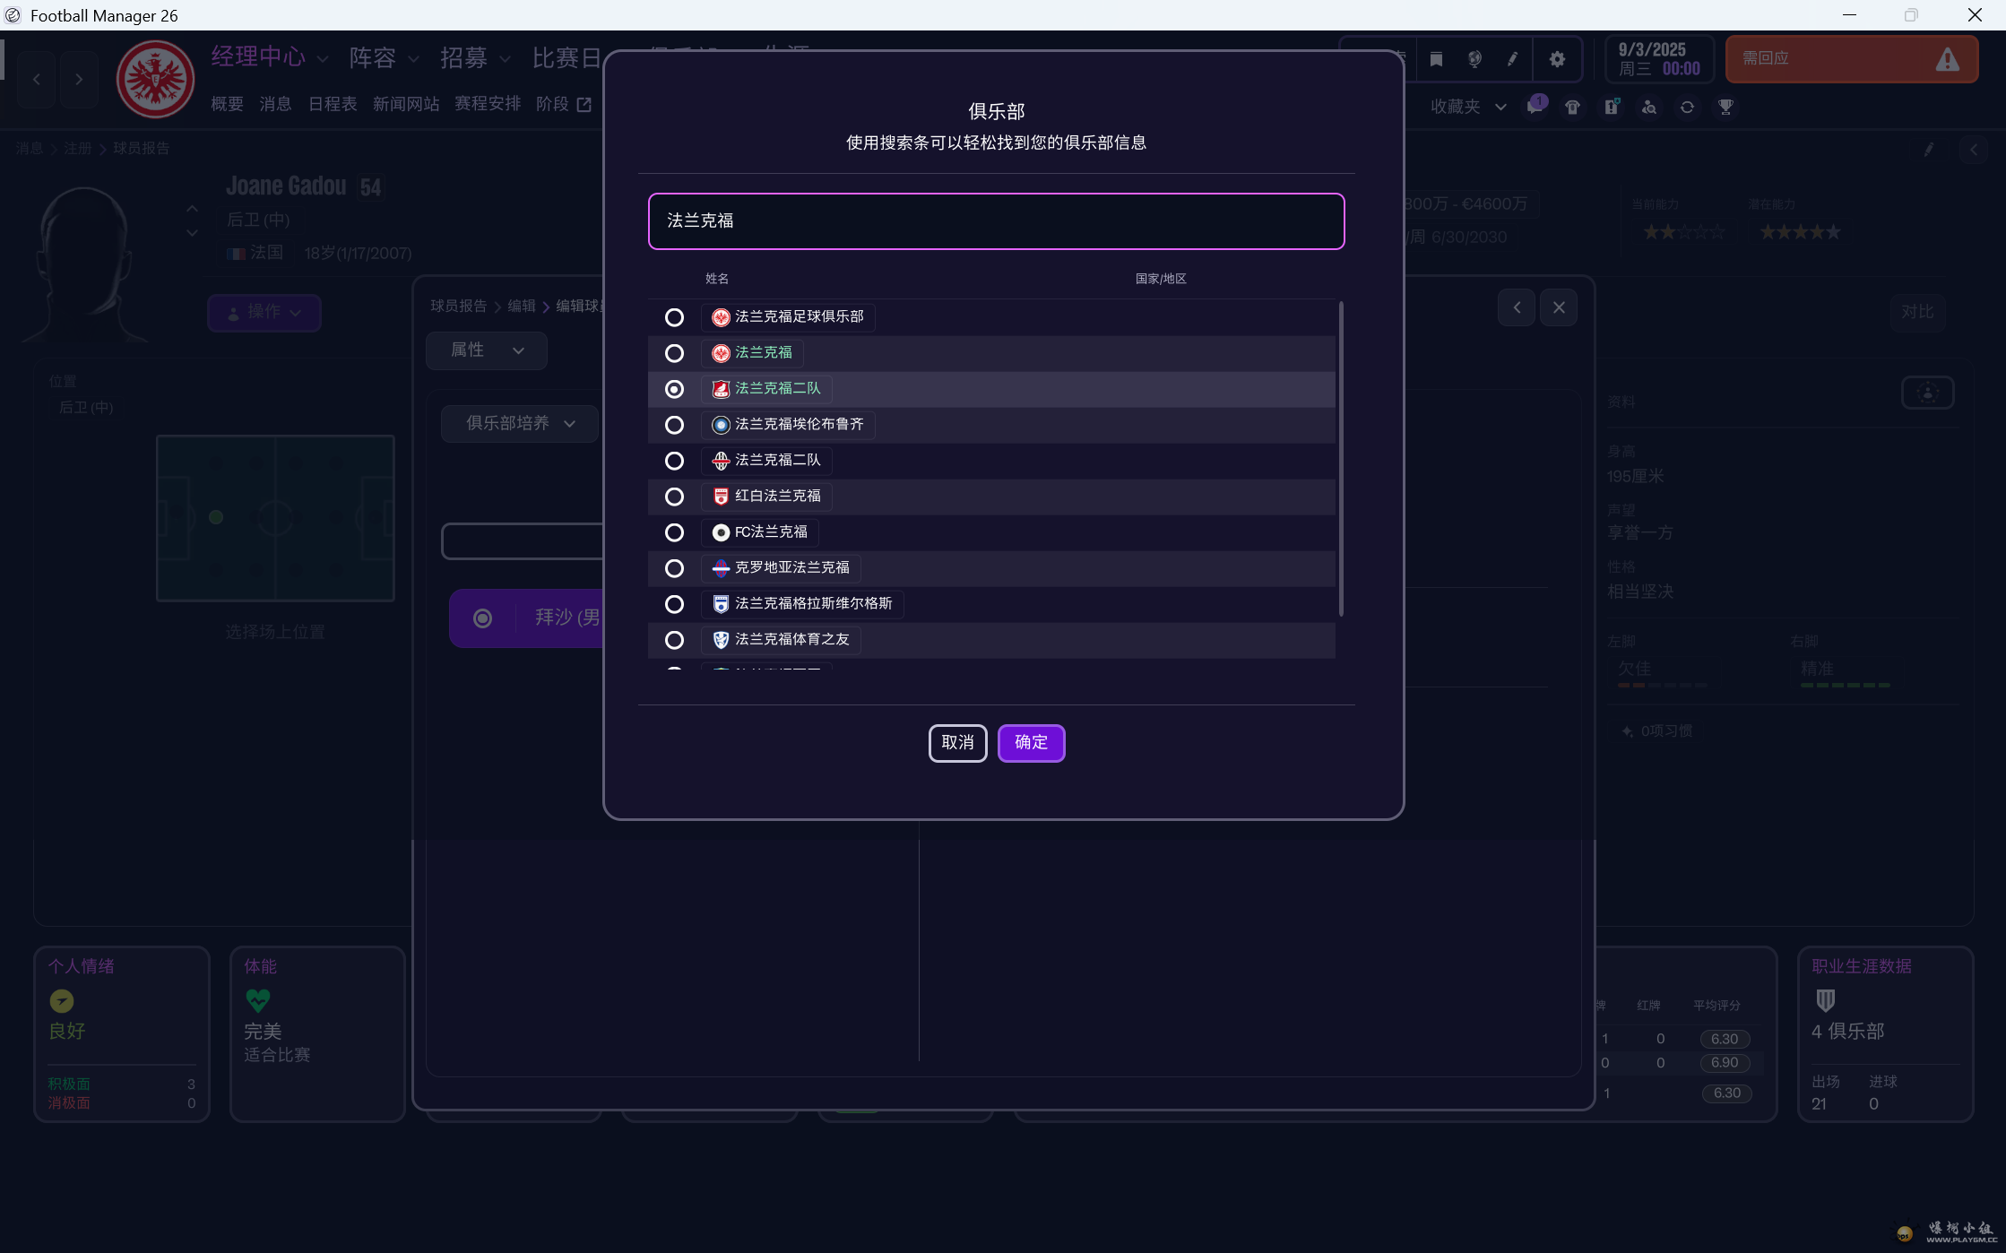Viewport: 2006px width, 1253px height.
Task: Choose FC法兰克福 radio button
Action: pos(674,532)
